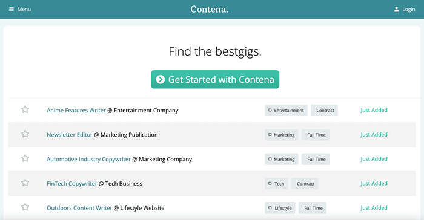
Task: Click Tech Business text
Action: pos(124,184)
